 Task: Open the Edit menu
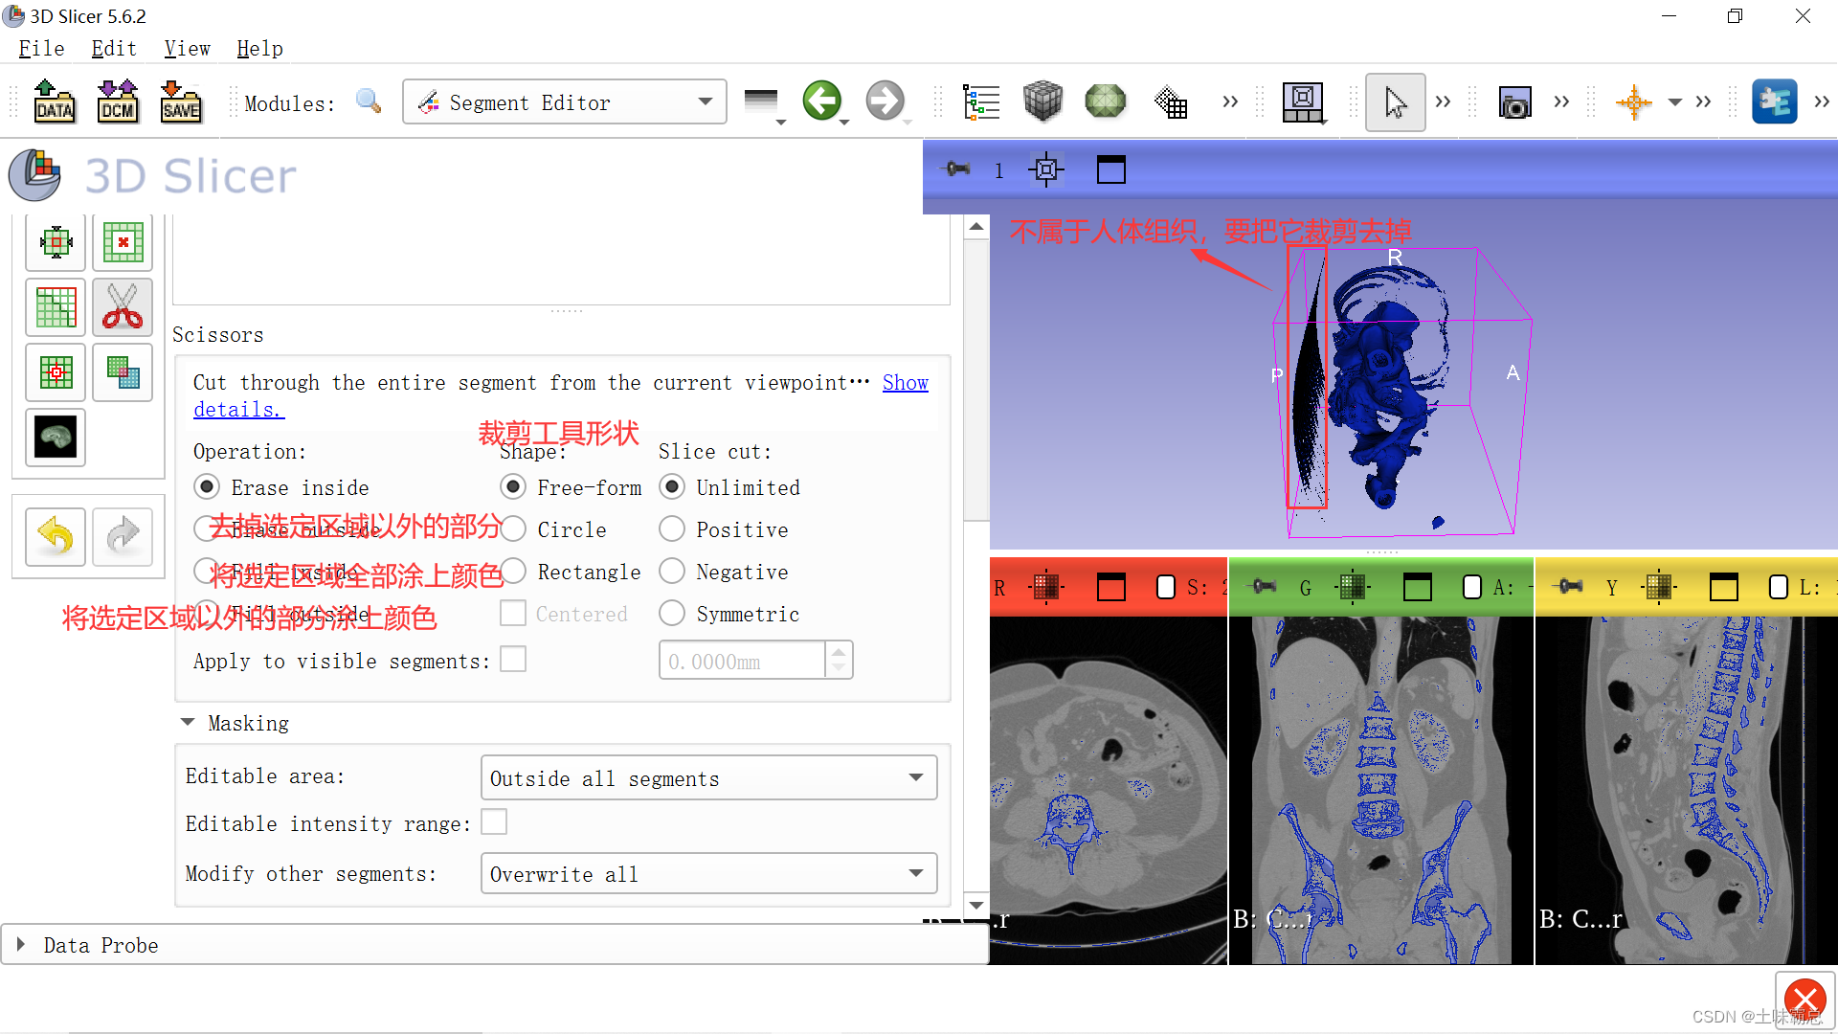[x=113, y=49]
